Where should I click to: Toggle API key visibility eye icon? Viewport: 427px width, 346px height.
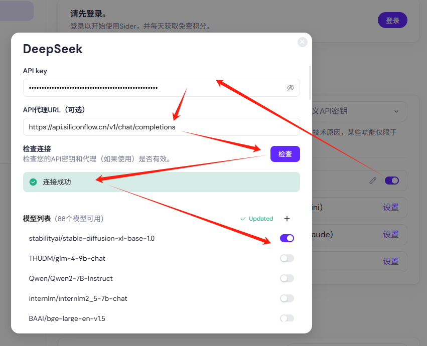pos(291,88)
